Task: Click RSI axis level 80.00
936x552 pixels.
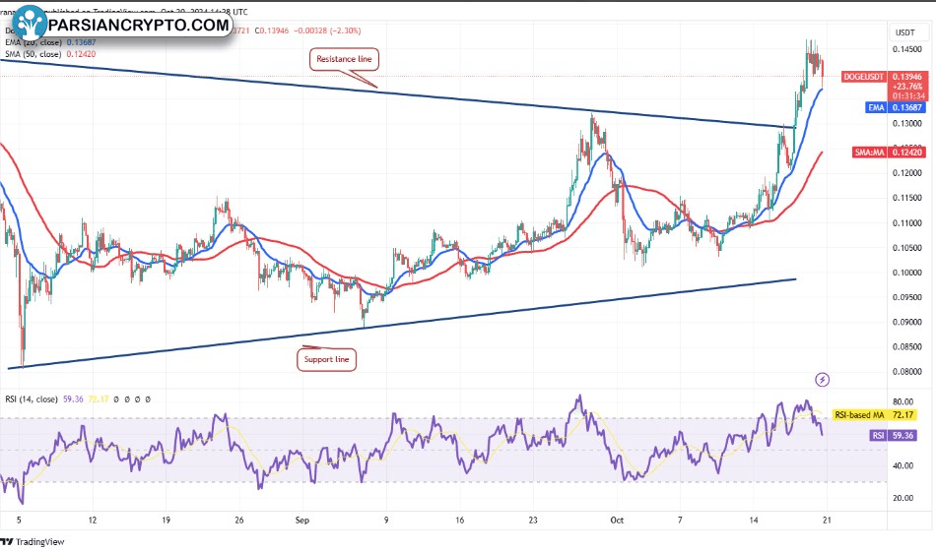Action: [903, 401]
